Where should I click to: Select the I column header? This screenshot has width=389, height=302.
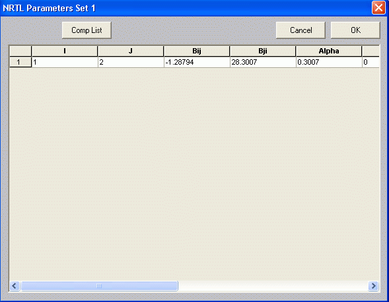pyautogui.click(x=65, y=51)
